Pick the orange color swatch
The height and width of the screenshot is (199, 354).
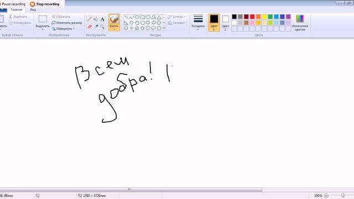tap(258, 17)
